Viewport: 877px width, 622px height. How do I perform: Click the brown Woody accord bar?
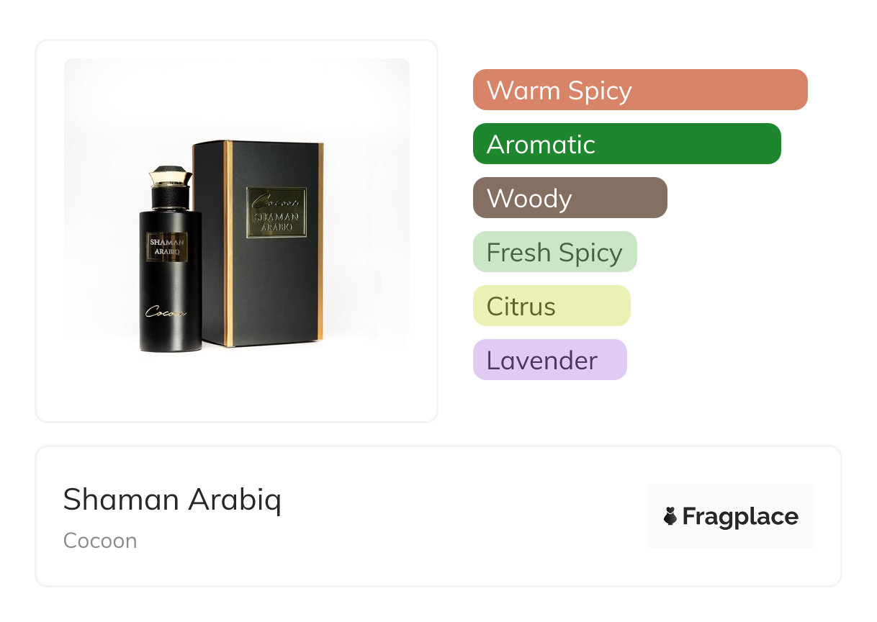click(x=570, y=198)
